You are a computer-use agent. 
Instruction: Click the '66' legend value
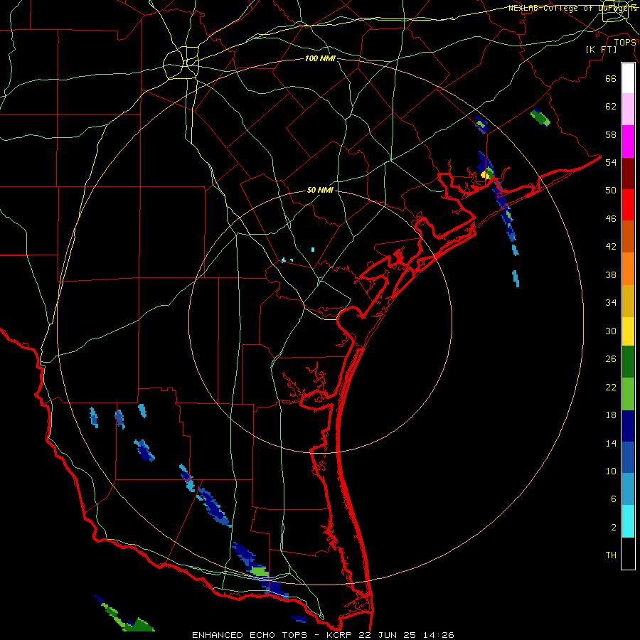coord(611,79)
